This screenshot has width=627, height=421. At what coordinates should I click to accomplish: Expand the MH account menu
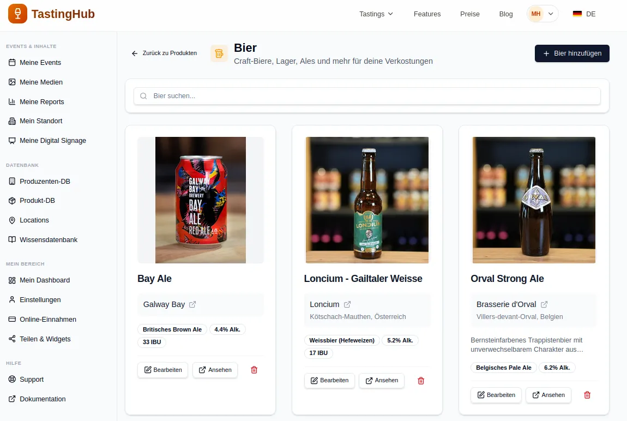(x=542, y=14)
